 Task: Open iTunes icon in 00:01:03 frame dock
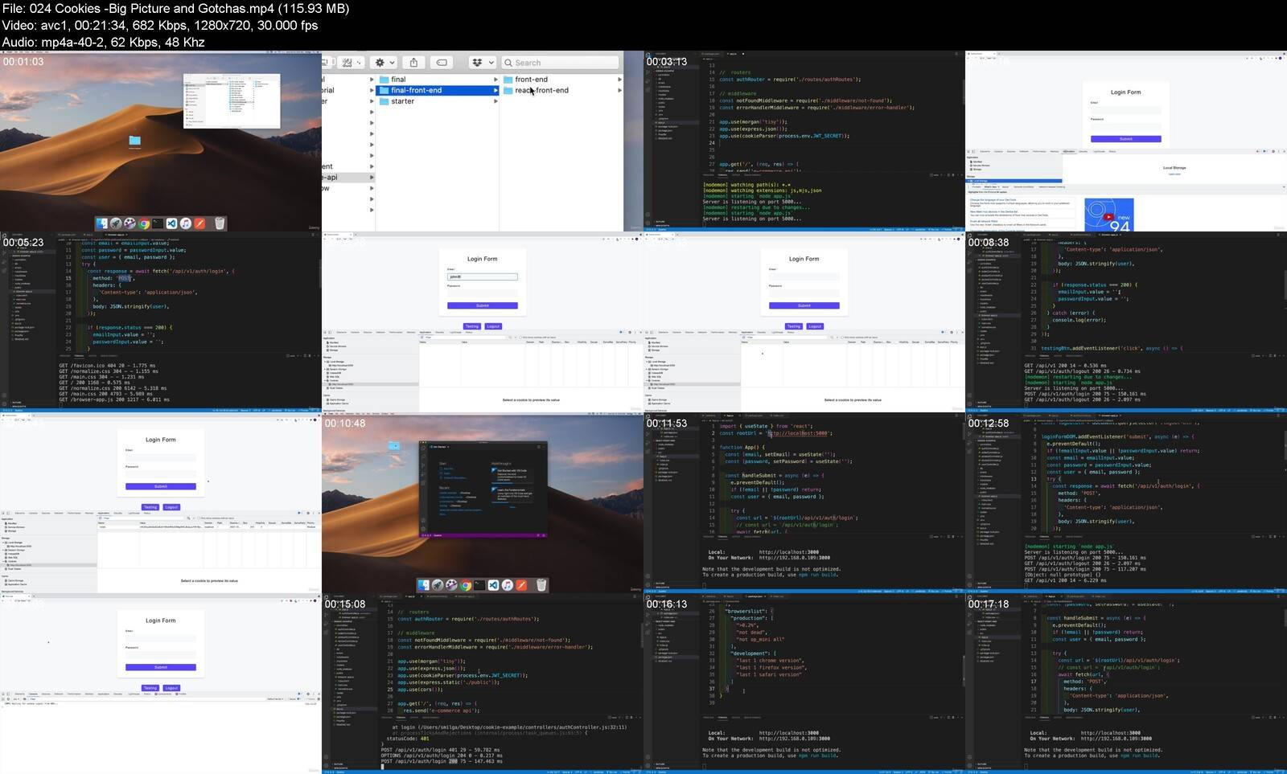click(x=186, y=223)
